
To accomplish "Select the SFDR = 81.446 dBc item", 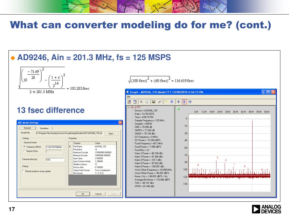I will point(145,186).
